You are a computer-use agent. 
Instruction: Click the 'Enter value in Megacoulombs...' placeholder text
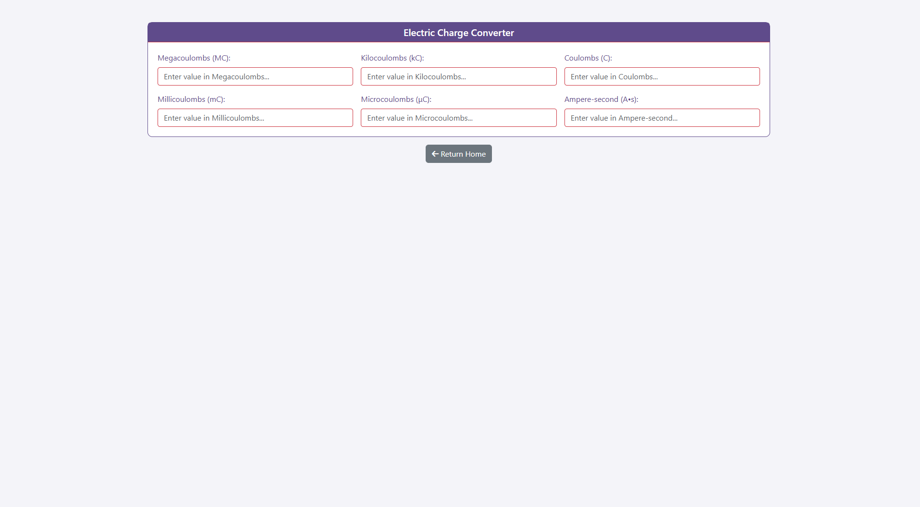click(216, 77)
